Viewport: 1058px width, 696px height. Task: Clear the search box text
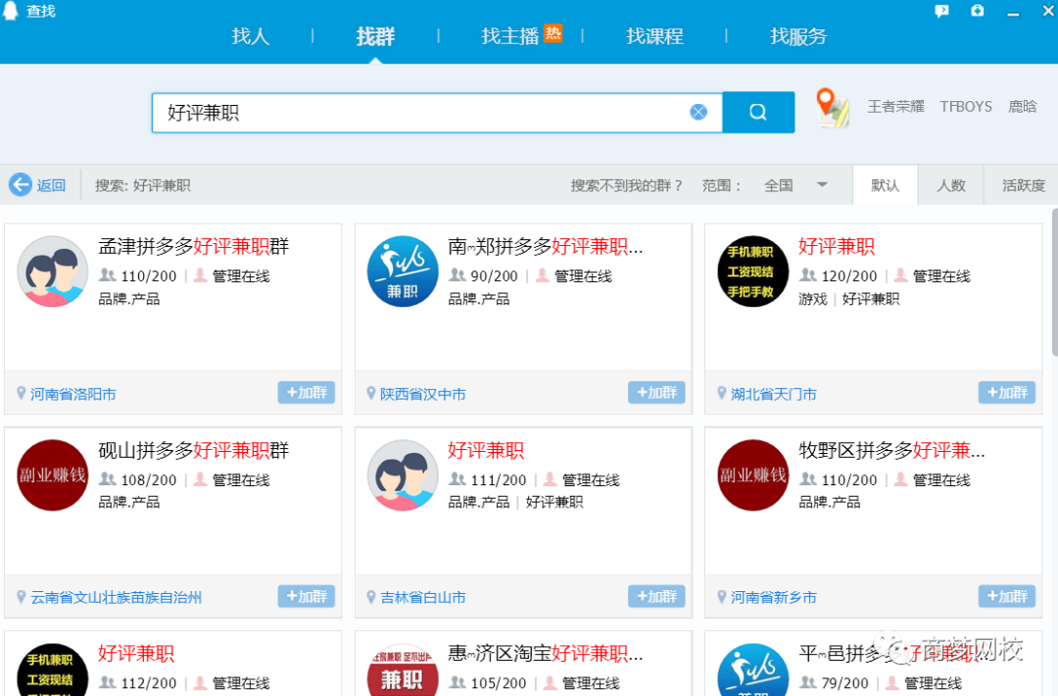point(698,112)
